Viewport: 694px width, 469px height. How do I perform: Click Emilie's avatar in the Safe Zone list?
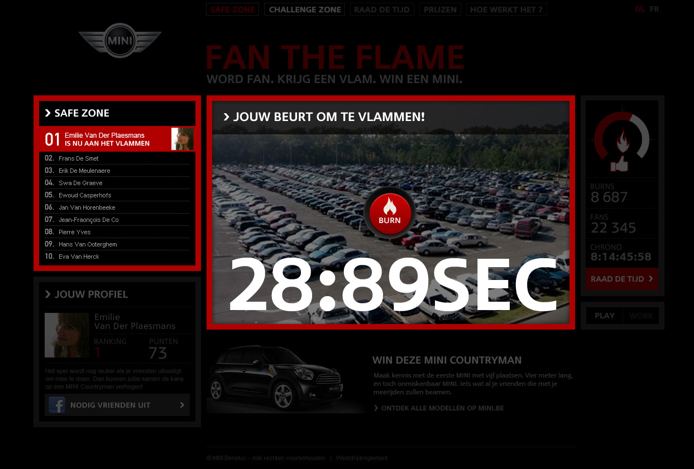[183, 139]
